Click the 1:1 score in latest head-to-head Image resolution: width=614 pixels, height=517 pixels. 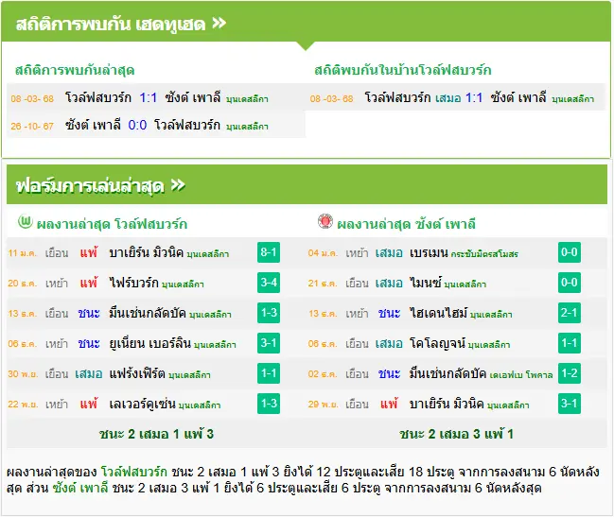148,97
